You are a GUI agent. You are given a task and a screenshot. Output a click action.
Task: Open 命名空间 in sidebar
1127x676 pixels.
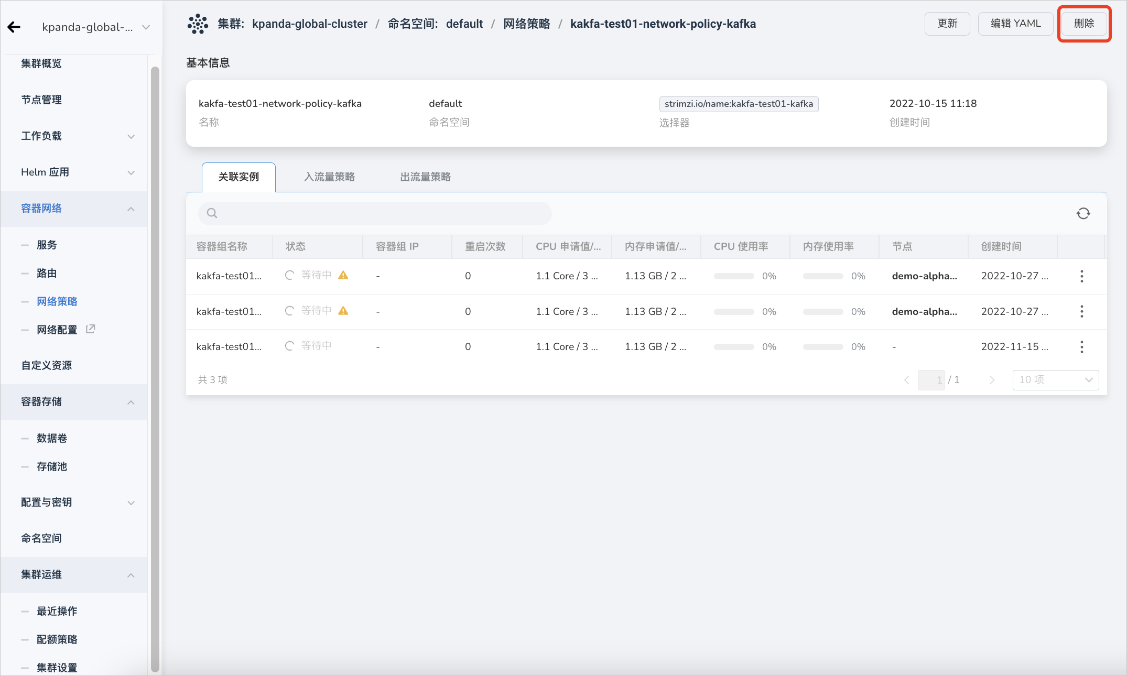tap(41, 539)
